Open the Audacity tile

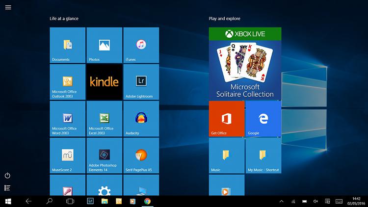(141, 119)
